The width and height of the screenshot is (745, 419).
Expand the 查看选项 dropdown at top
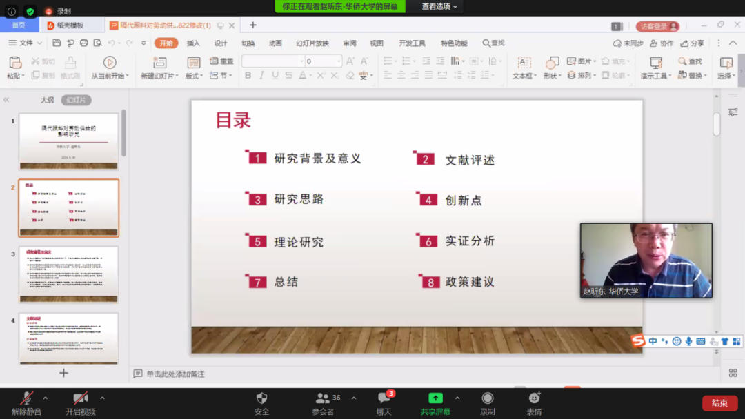click(440, 6)
